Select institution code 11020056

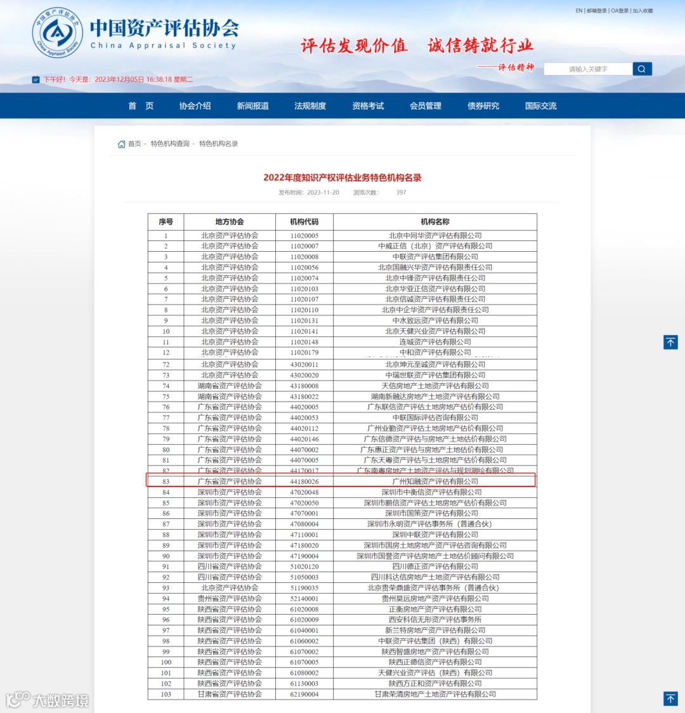(x=304, y=268)
